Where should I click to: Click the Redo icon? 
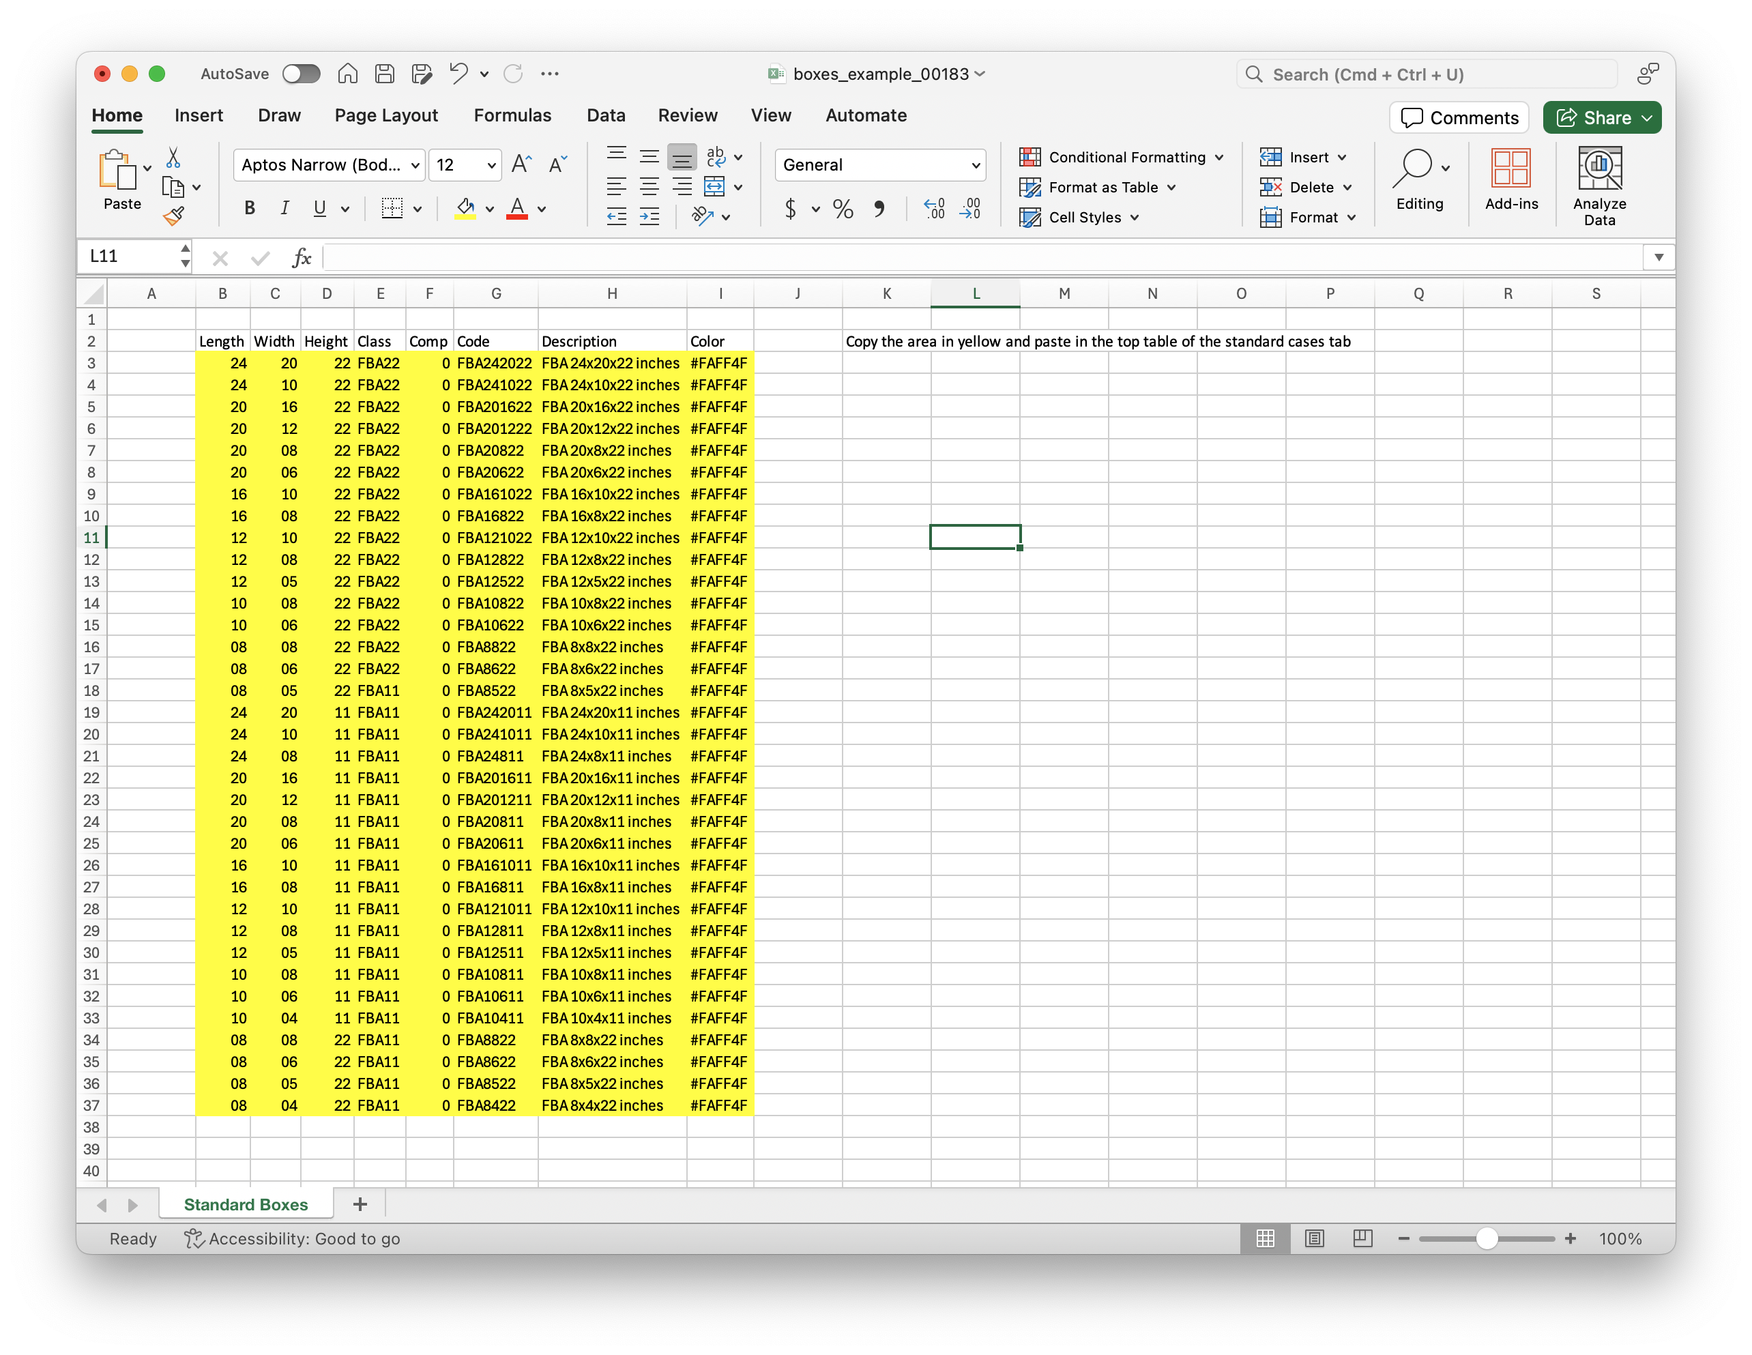512,74
